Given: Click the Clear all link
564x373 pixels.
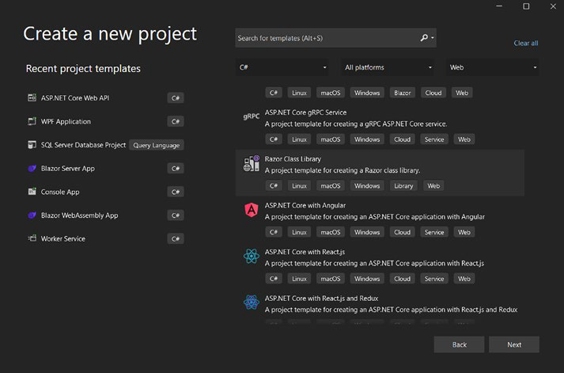Looking at the screenshot, I should tap(526, 44).
